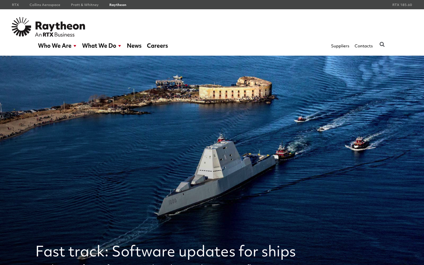Expand the What We Do dropdown arrow
The image size is (424, 265).
click(120, 46)
